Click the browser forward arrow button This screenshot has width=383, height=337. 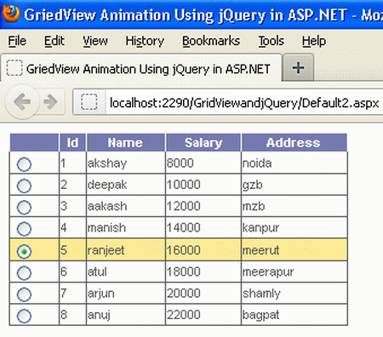(x=50, y=102)
